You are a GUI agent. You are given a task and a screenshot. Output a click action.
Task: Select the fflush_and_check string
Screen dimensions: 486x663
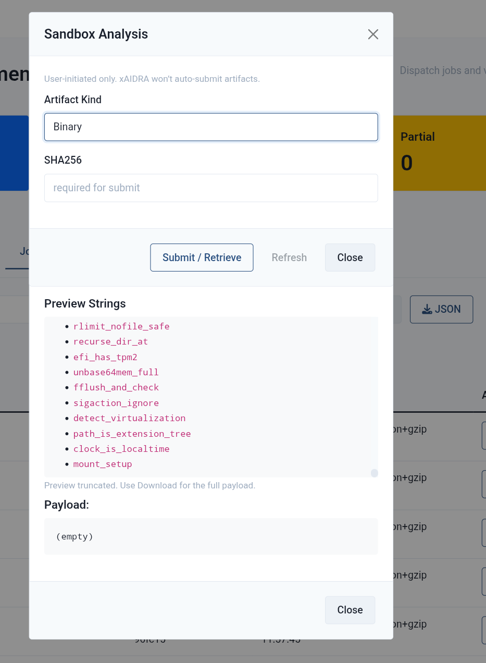[x=116, y=387]
